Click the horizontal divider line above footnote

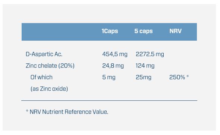click(109, 100)
